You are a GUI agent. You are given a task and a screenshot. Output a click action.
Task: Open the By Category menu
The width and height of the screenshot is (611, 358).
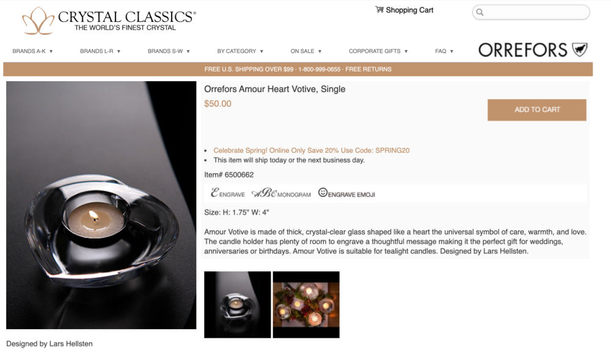(240, 51)
